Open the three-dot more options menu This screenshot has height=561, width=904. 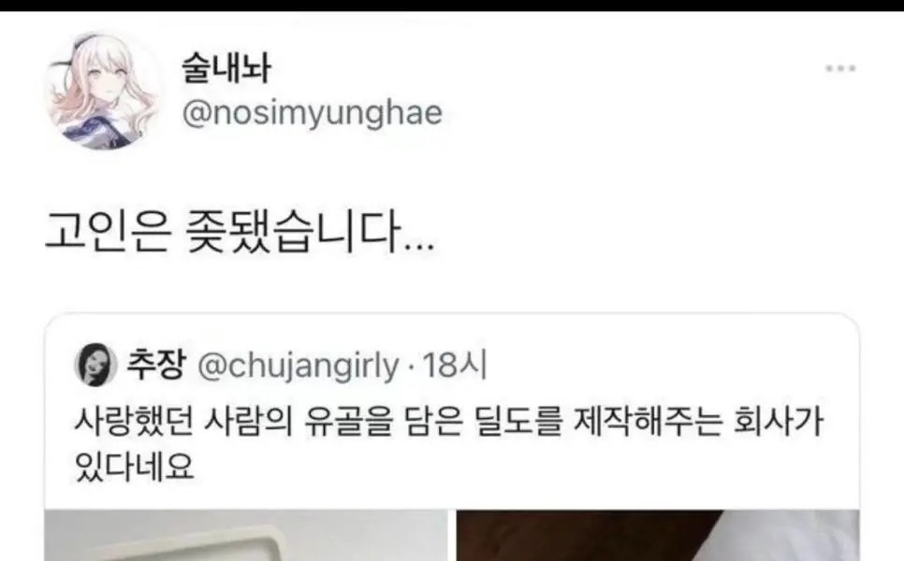(x=840, y=68)
